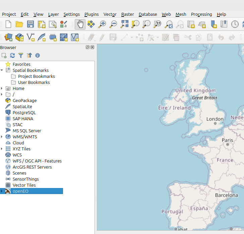This screenshot has height=234, width=244.
Task: Click the Collapse All browser icon
Action: (29, 55)
